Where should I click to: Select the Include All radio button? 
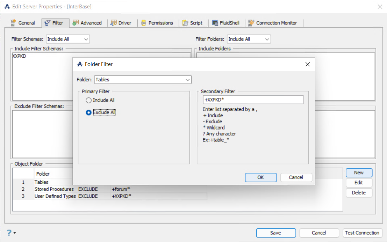pyautogui.click(x=88, y=100)
